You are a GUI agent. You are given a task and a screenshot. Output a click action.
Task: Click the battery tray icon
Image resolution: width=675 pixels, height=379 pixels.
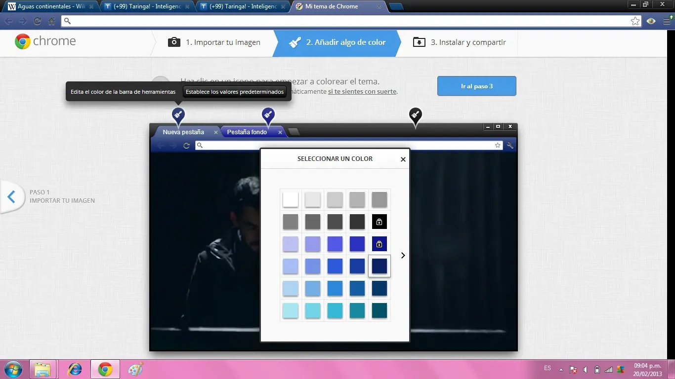(x=597, y=369)
